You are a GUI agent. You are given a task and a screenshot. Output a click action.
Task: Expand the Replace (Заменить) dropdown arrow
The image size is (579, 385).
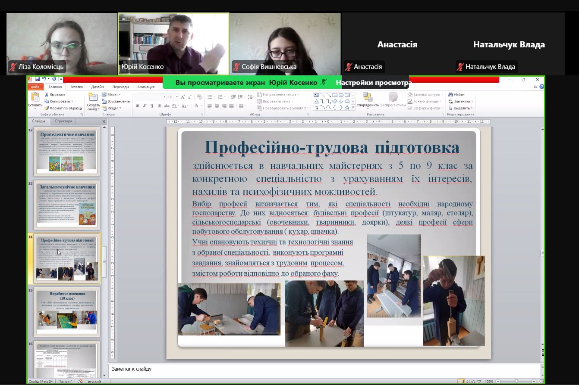pos(472,102)
